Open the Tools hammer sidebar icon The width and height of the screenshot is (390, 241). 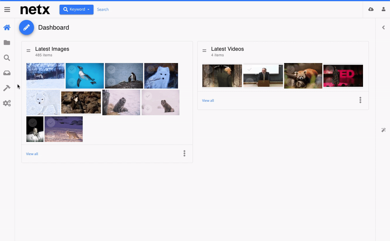point(7,88)
